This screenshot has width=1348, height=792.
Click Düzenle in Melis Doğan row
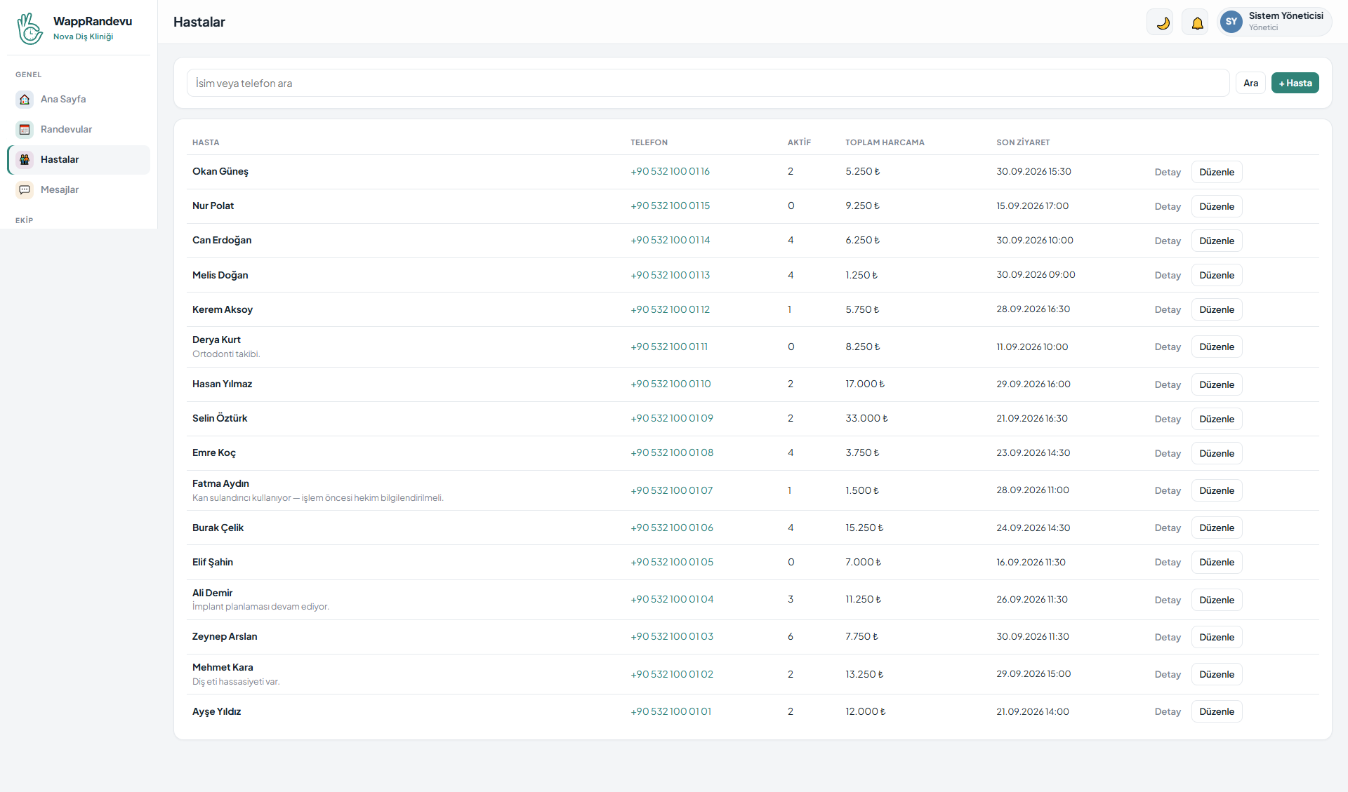pos(1216,275)
